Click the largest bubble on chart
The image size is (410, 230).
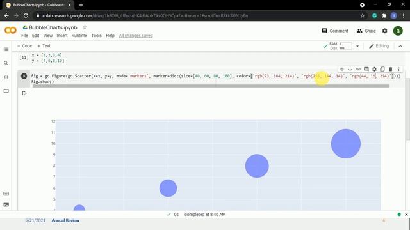346,143
